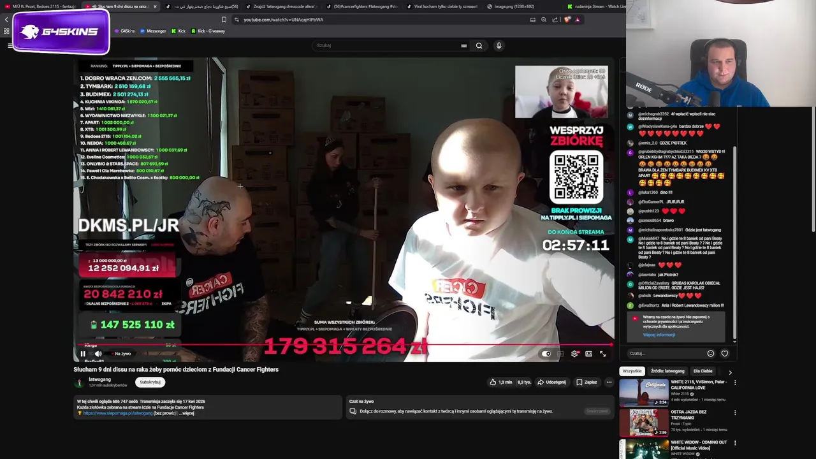The image size is (816, 459).
Task: Save the video with 'Zapisz'
Action: pyautogui.click(x=586, y=382)
